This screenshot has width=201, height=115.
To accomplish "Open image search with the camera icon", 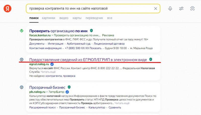I will click(192, 9).
